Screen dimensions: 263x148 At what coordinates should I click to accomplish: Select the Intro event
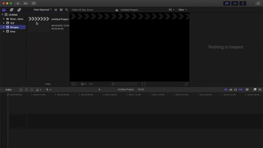pyautogui.click(x=13, y=31)
